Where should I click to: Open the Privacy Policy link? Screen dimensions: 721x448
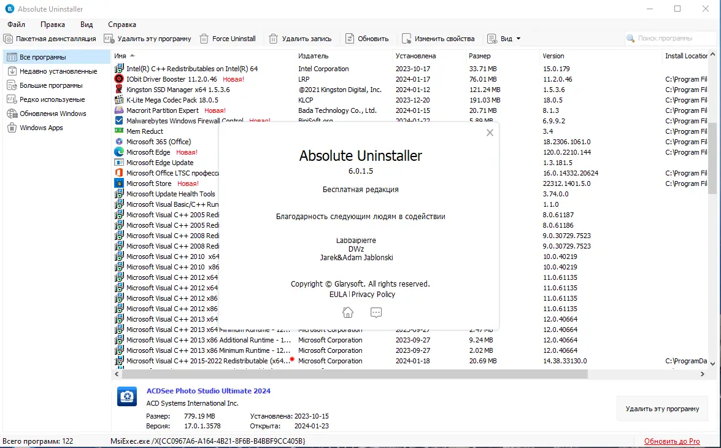tap(373, 295)
